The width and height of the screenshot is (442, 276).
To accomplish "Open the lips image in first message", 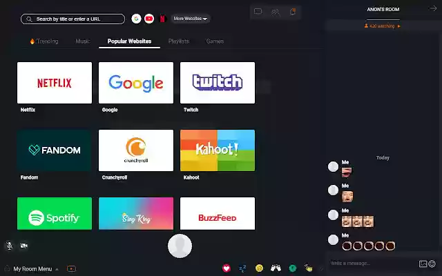I will 347,172.
